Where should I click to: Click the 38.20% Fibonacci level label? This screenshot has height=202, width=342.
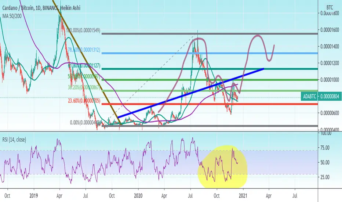click(x=84, y=87)
